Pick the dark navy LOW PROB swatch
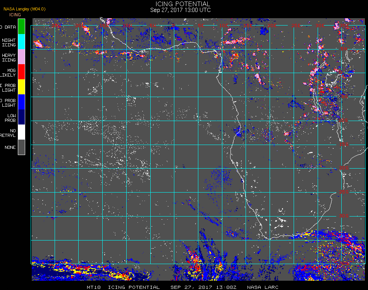 pos(21,117)
